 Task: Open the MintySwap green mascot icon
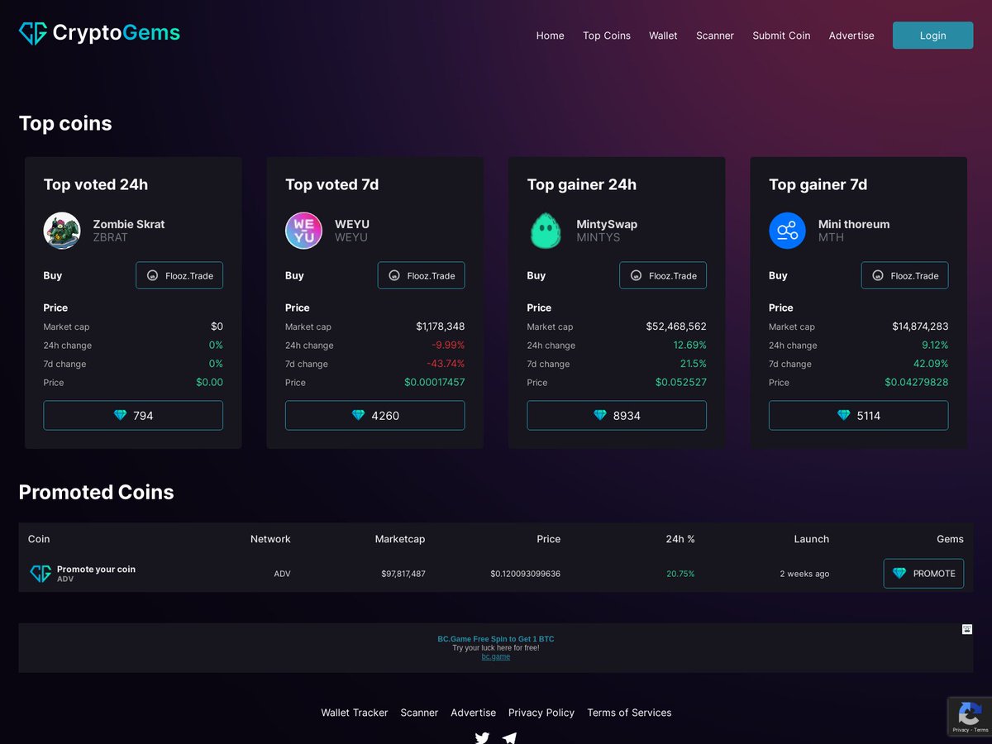tap(546, 231)
